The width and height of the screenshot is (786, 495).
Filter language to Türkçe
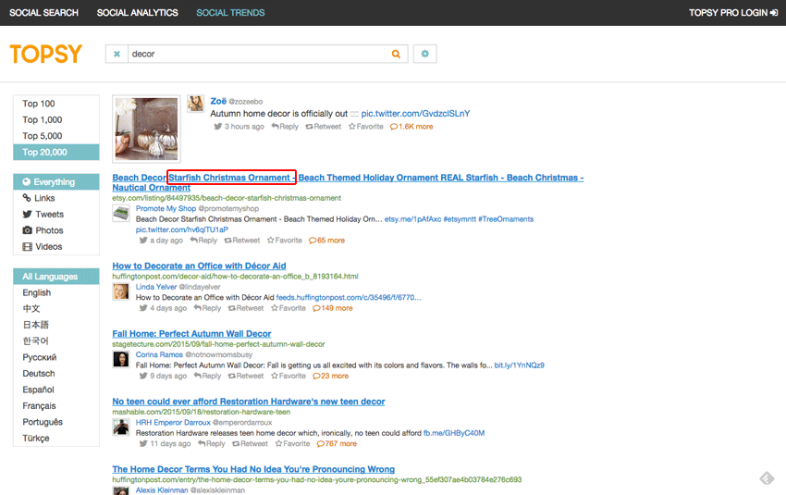pyautogui.click(x=56, y=438)
